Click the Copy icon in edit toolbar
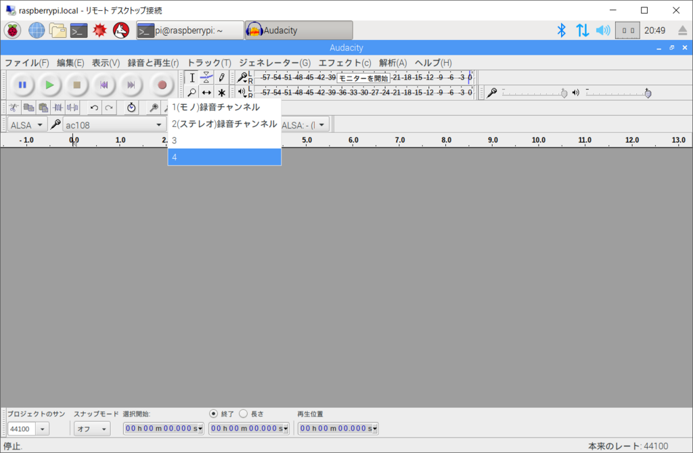 pos(28,108)
